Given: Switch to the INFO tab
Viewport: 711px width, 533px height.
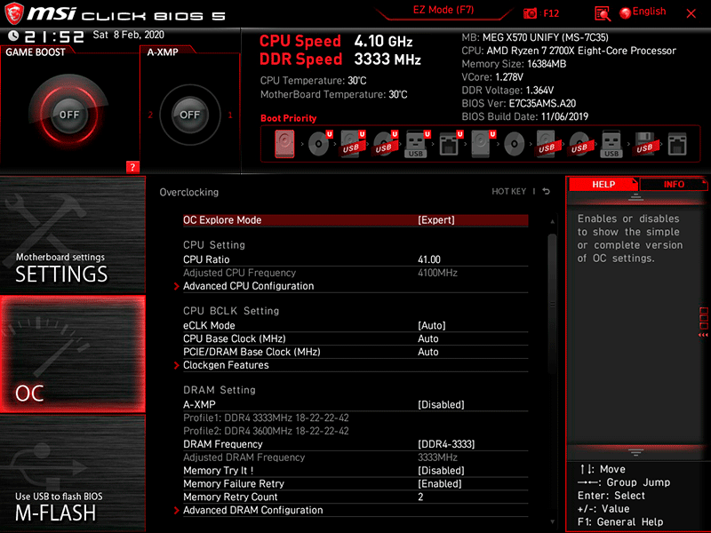Looking at the screenshot, I should pos(674,184).
